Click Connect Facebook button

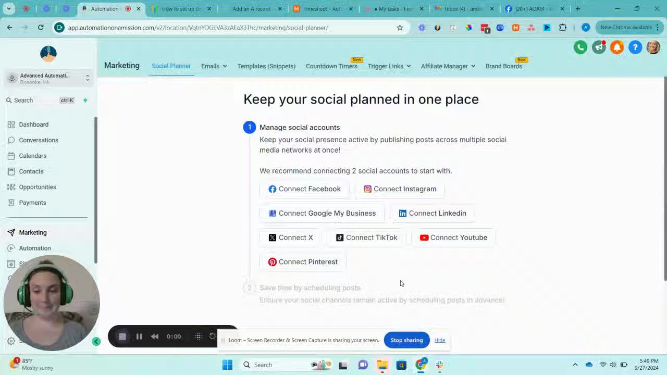click(x=304, y=189)
